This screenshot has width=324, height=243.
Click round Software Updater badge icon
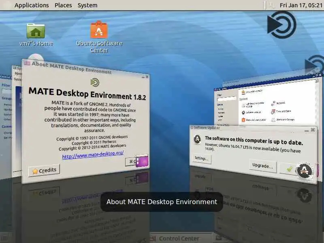point(304,171)
